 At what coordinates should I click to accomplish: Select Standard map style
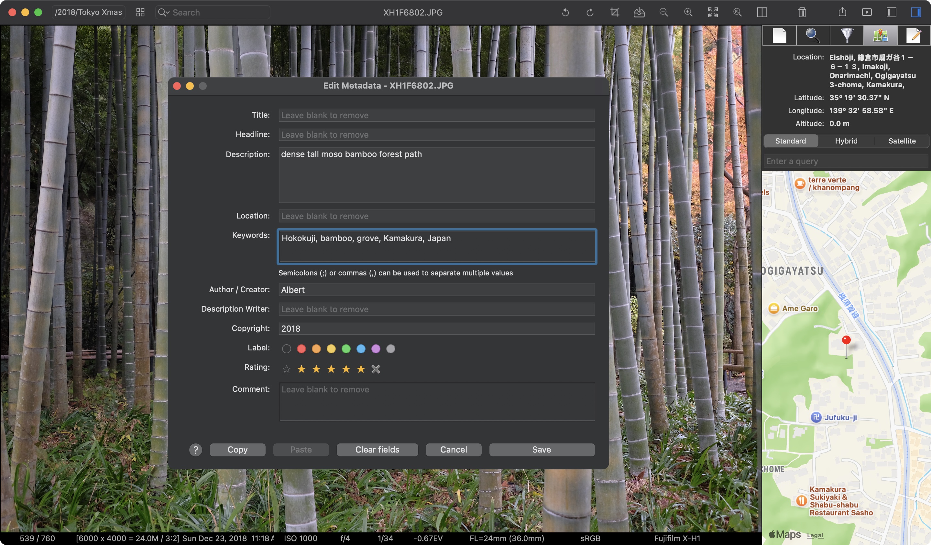791,141
